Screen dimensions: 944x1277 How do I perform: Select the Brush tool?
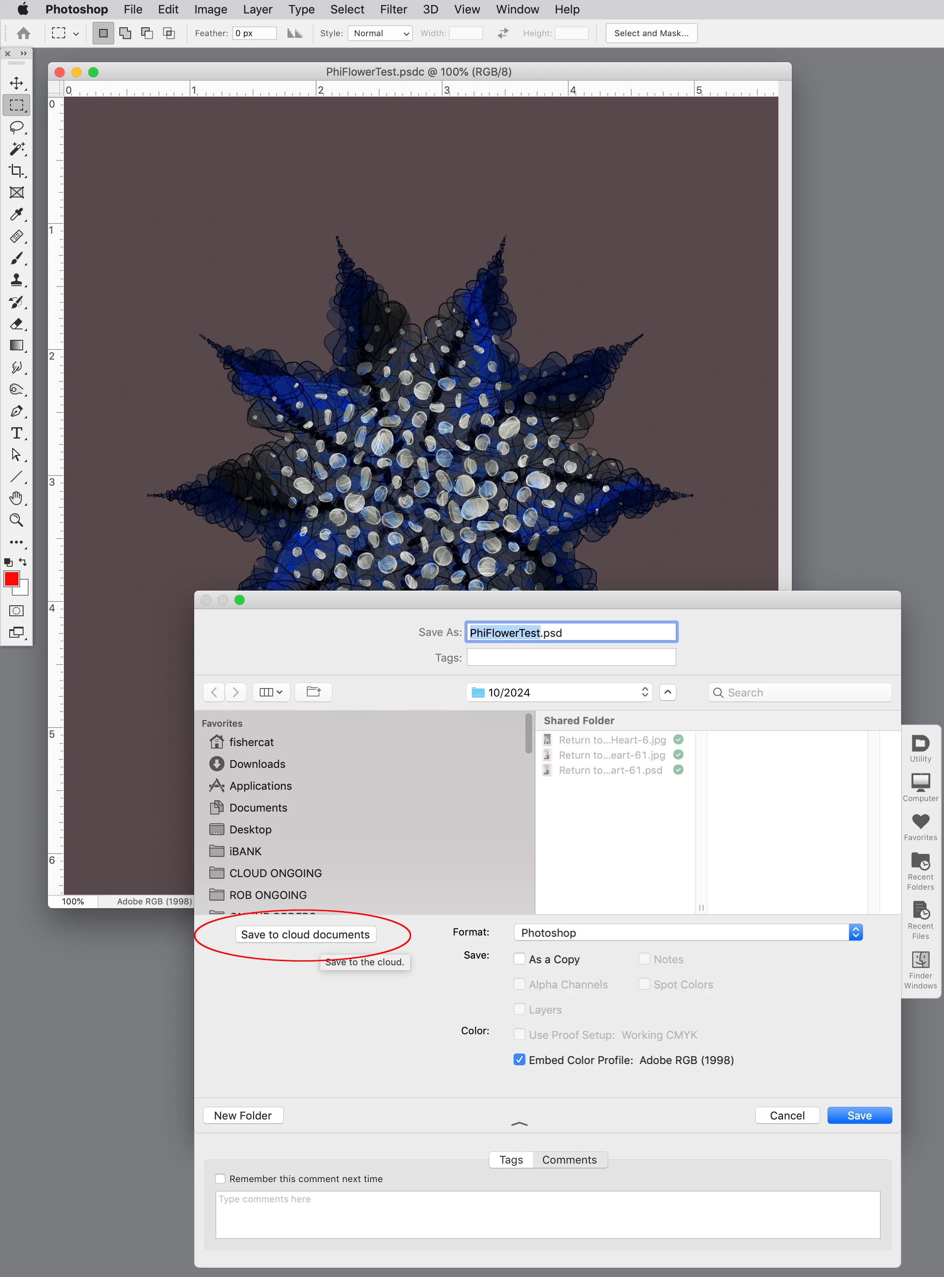click(x=16, y=258)
